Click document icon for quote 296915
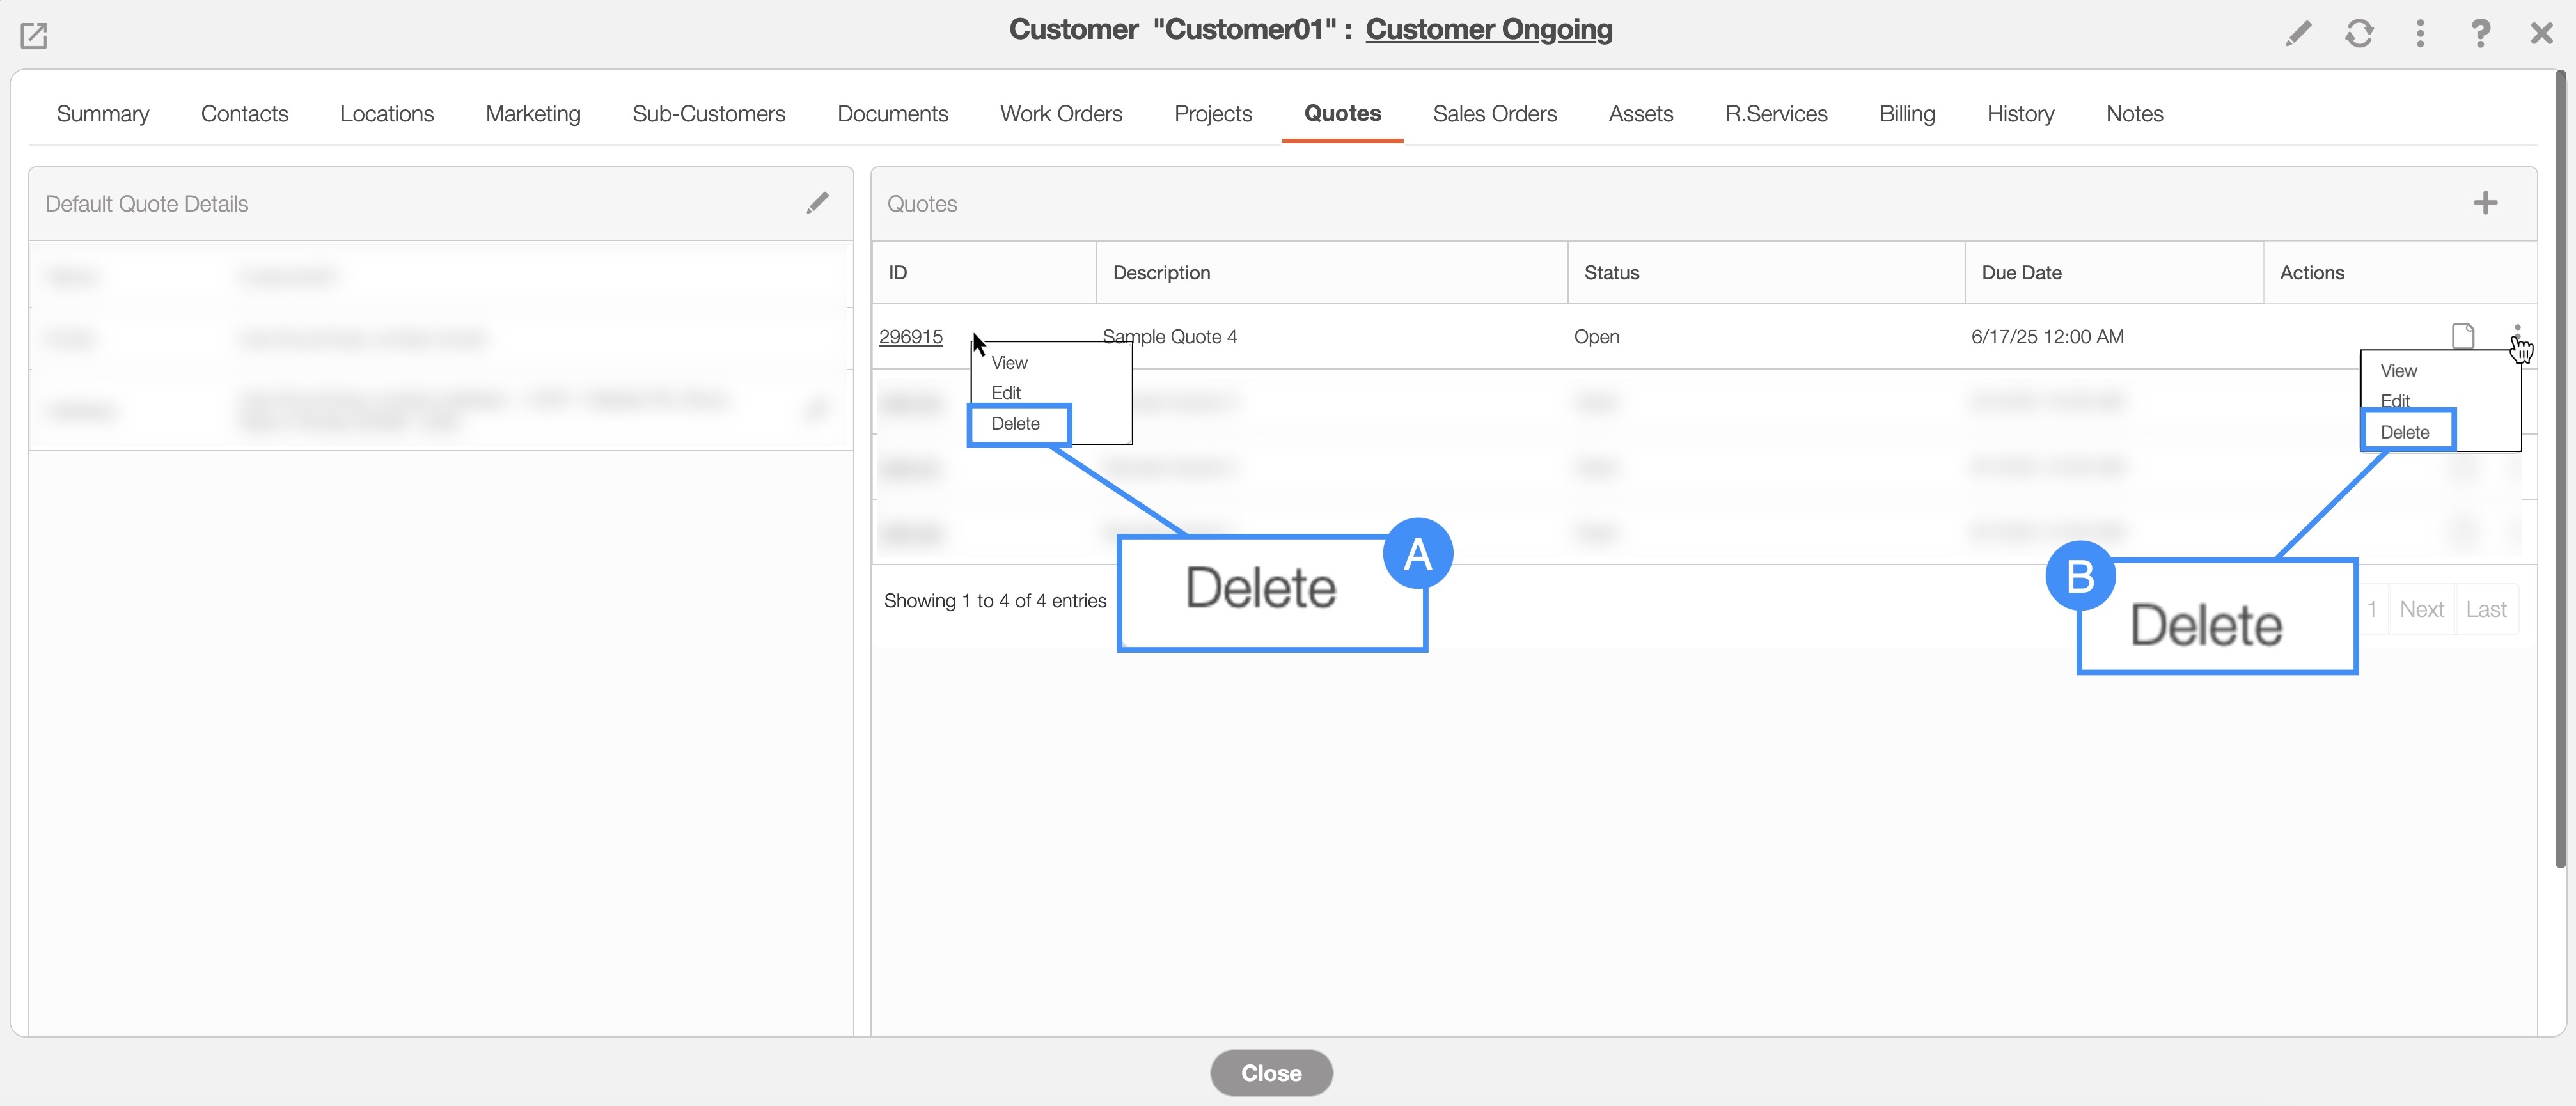 point(2462,336)
